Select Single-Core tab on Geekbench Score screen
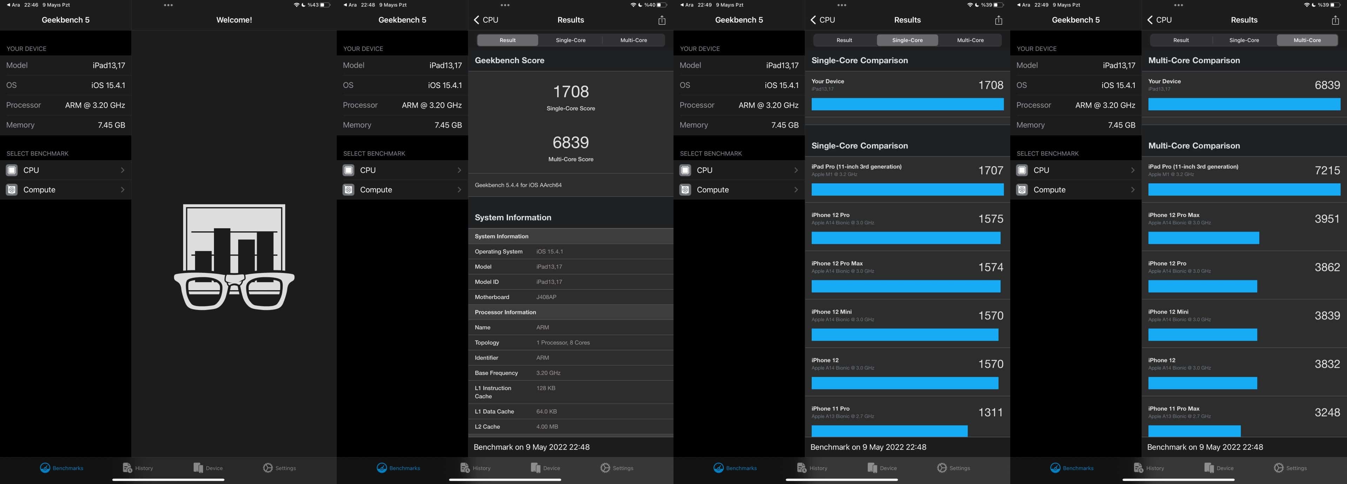The image size is (1347, 484). pos(570,40)
